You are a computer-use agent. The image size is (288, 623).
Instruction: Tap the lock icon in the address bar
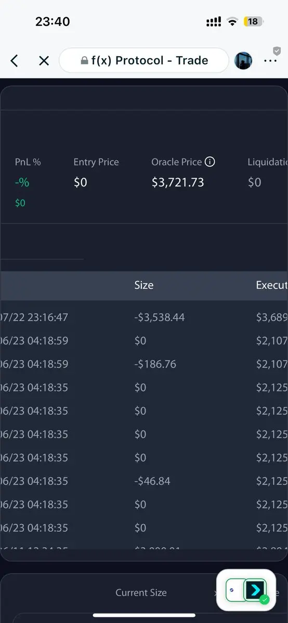pos(84,61)
